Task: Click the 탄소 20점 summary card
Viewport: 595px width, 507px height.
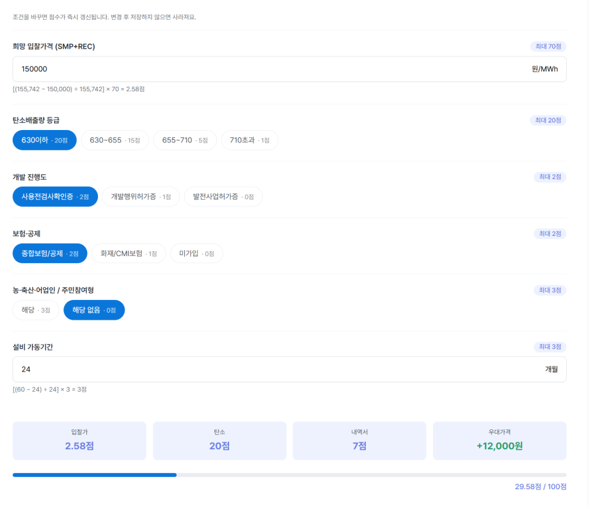Action: 219,441
